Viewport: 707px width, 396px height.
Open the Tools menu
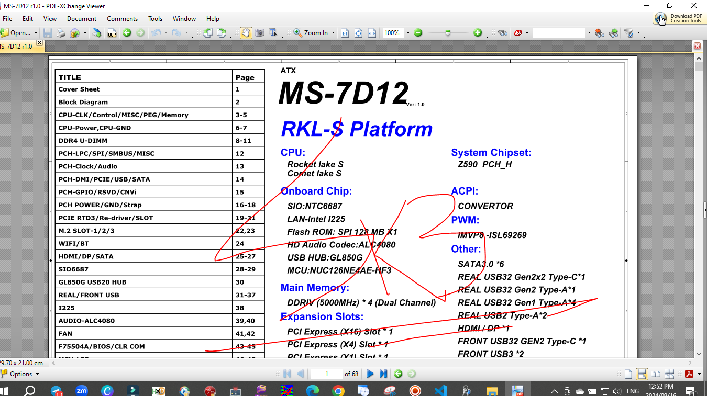coord(156,18)
